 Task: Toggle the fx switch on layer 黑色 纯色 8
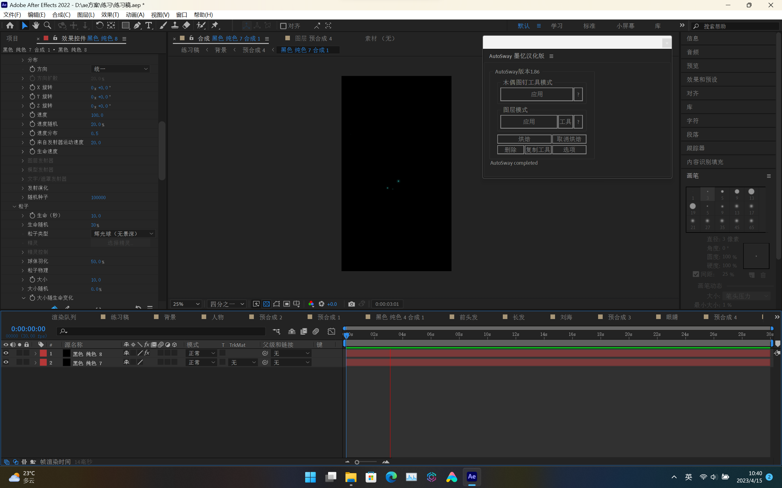147,353
